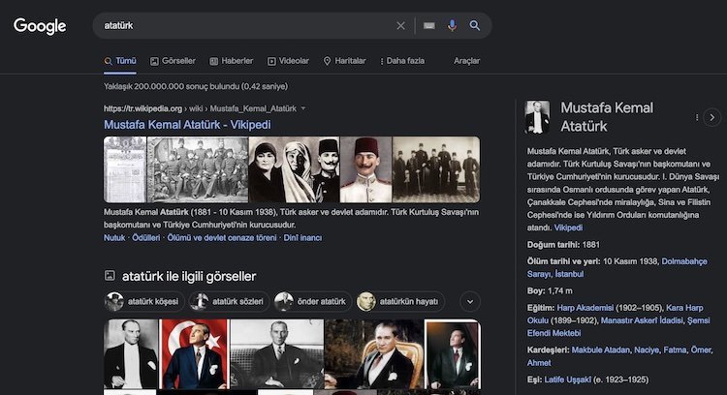Click the images section icon

pos(110,276)
